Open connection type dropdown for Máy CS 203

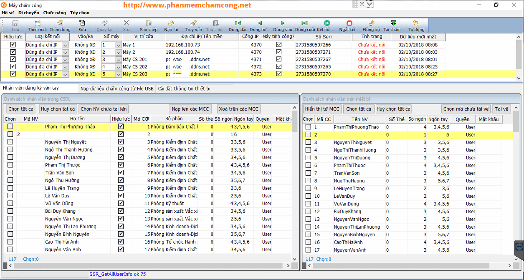point(65,74)
